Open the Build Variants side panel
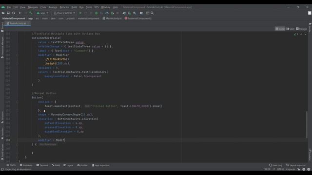The height and width of the screenshot is (175, 312). 2,152
